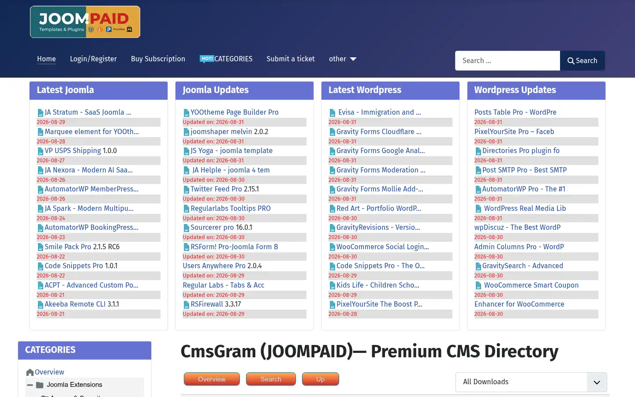Open the Login/Register page
Screen dimensions: 635x397
[x=93, y=59]
